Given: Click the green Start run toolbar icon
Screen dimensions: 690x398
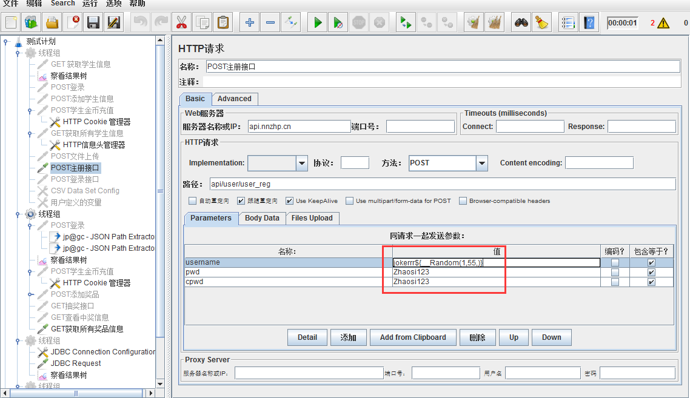Looking at the screenshot, I should click(x=317, y=23).
